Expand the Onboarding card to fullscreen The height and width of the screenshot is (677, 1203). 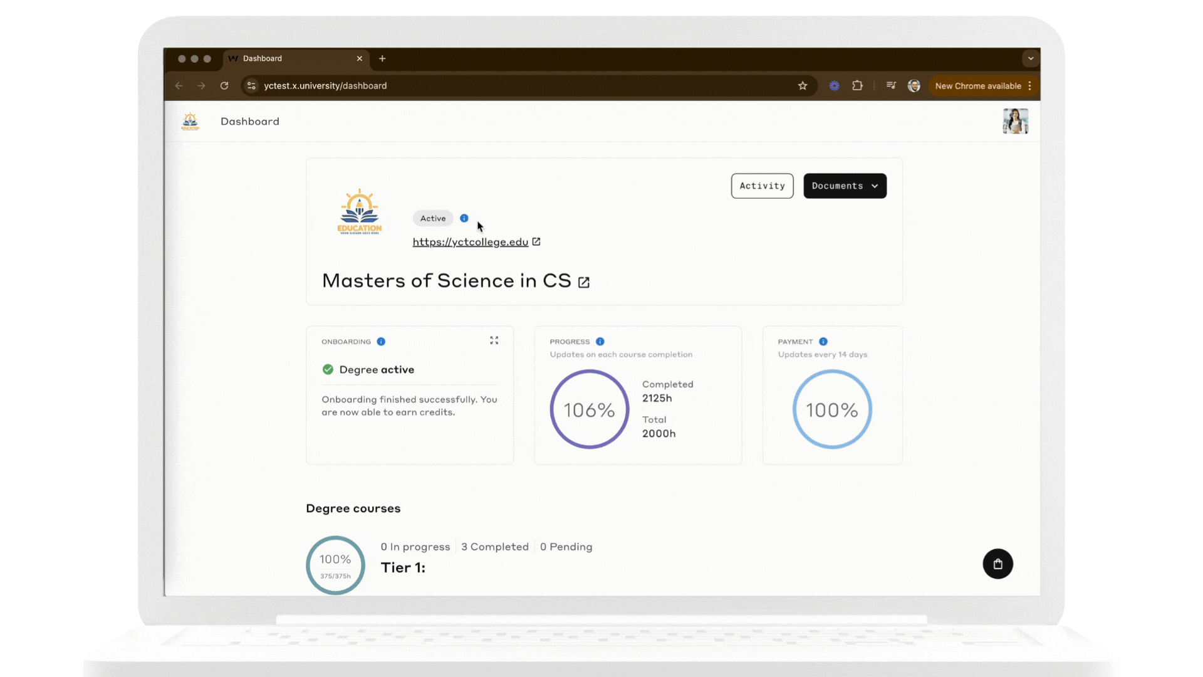(x=494, y=340)
